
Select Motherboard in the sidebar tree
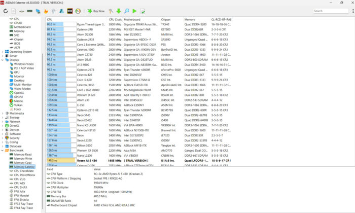(22, 27)
